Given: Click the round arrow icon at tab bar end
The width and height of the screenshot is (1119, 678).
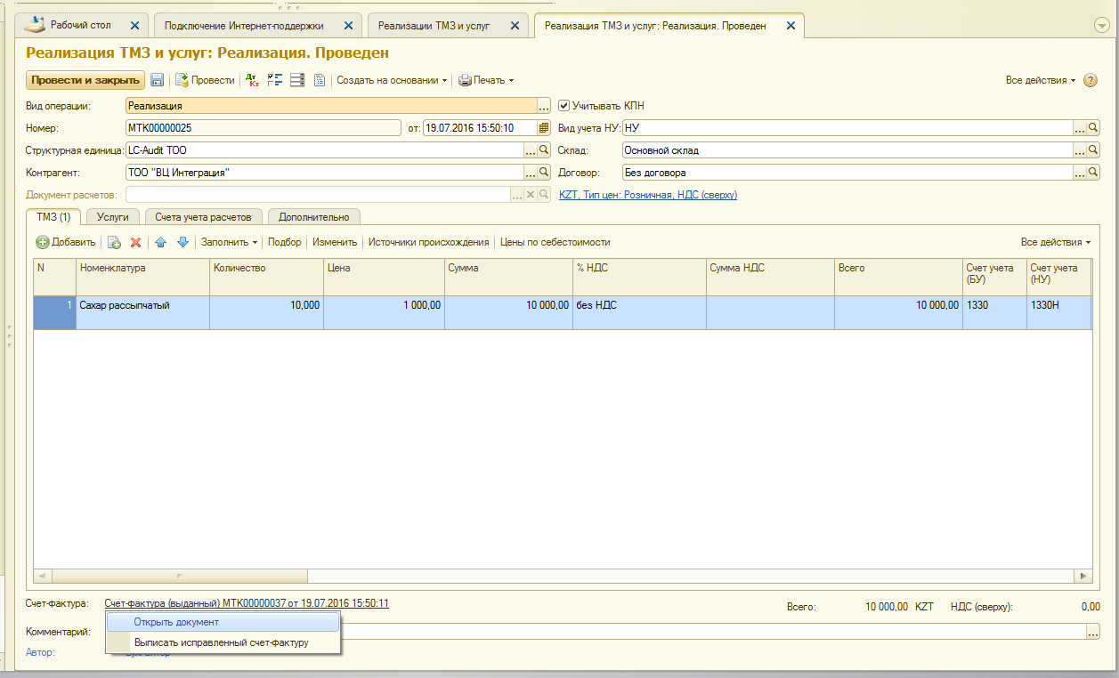Looking at the screenshot, I should [1101, 26].
